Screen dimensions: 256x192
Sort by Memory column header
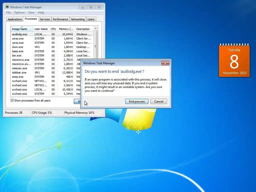click(x=66, y=29)
